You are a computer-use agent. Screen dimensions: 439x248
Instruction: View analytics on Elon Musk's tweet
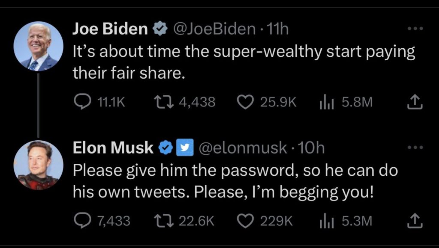click(x=328, y=221)
